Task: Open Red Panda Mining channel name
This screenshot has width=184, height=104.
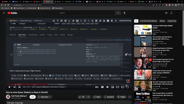Action: coord(18,96)
